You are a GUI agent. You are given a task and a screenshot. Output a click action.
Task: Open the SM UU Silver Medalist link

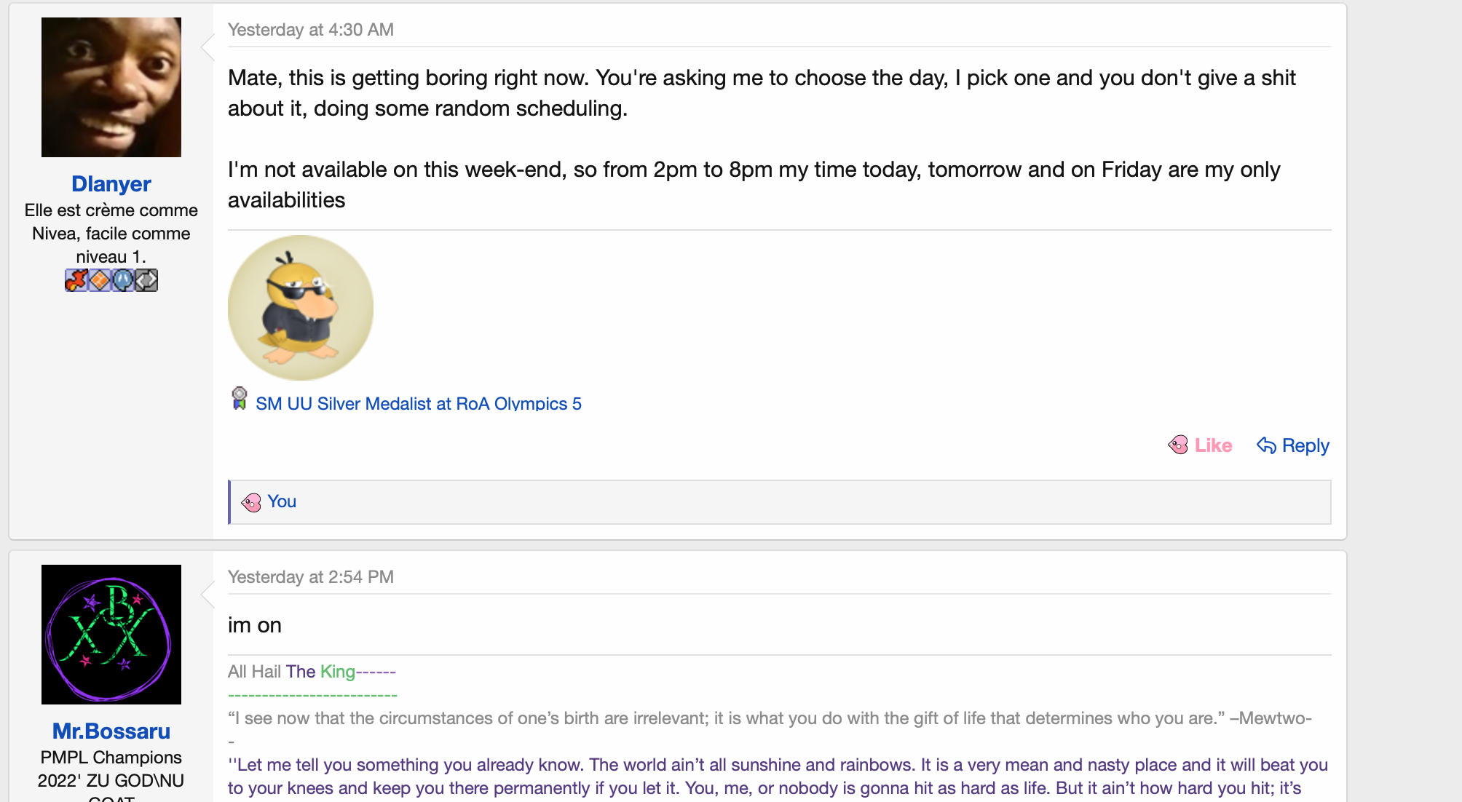click(x=418, y=404)
